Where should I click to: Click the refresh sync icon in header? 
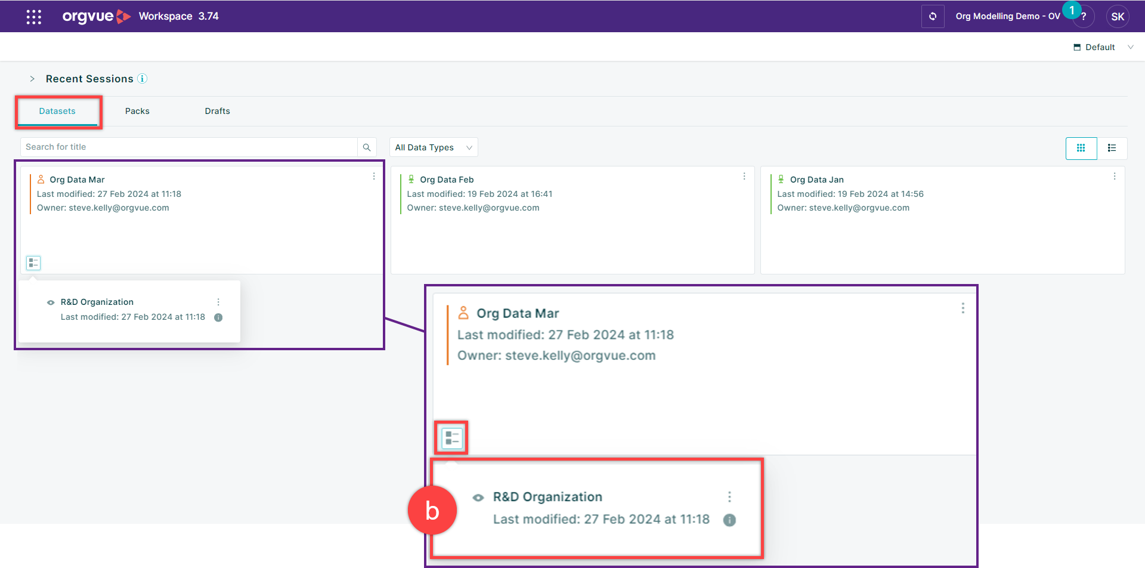click(933, 17)
